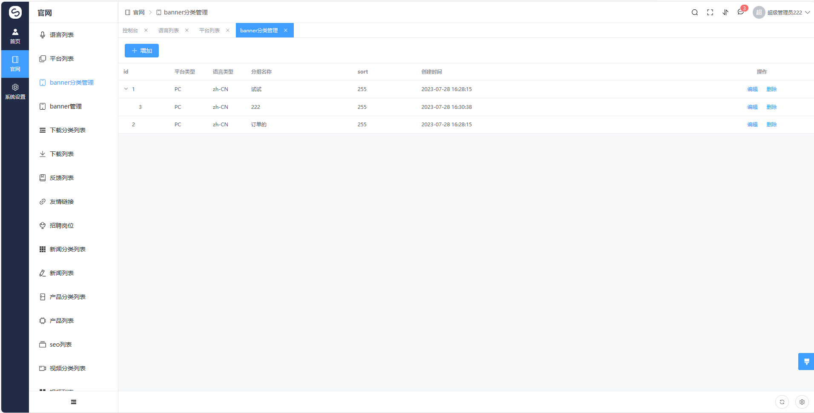Open 首页 in the left rail

click(x=15, y=36)
